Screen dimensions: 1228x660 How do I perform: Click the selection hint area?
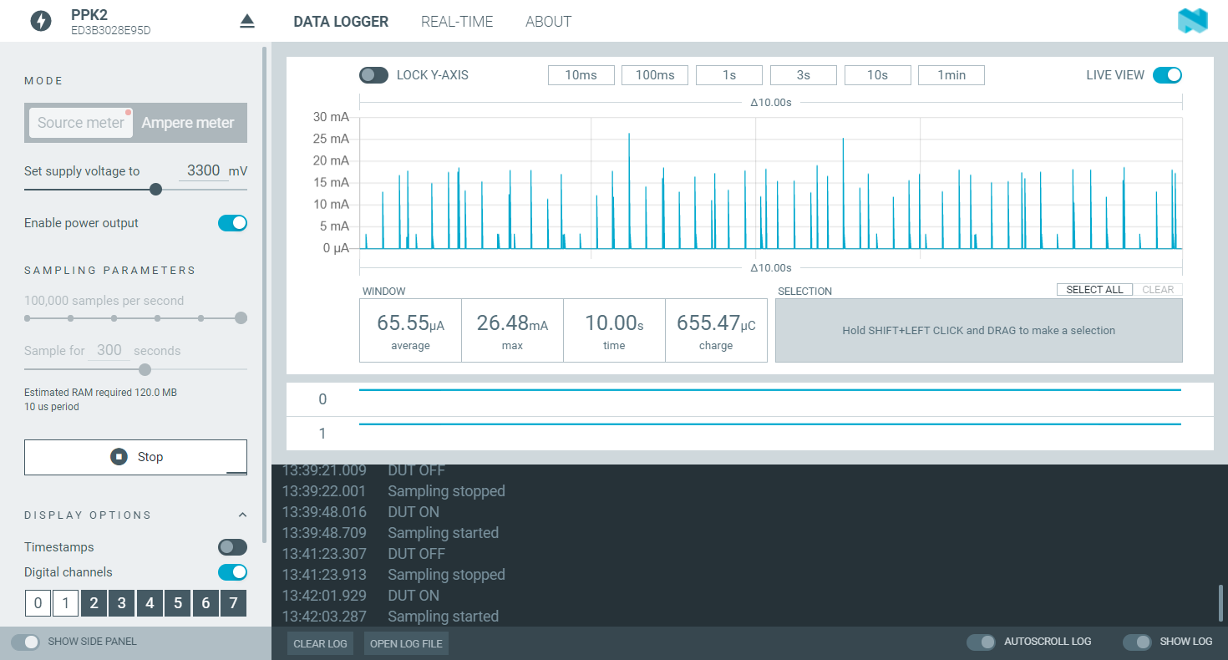tap(978, 330)
